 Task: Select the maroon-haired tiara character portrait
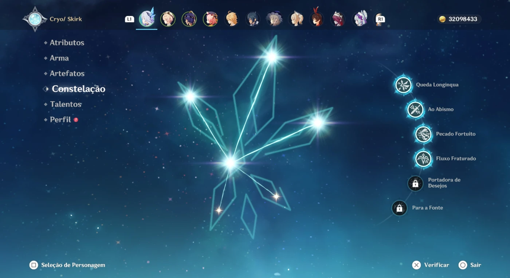338,19
